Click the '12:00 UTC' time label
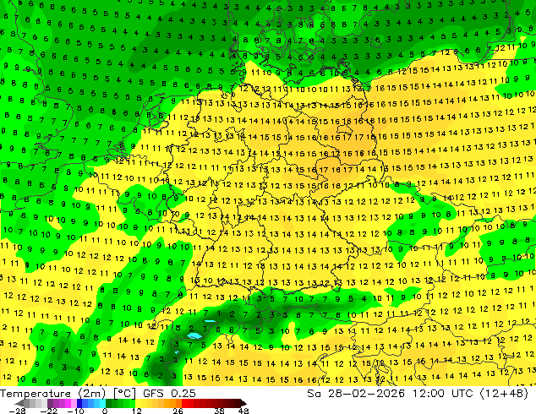536x414 pixels. pyautogui.click(x=443, y=394)
